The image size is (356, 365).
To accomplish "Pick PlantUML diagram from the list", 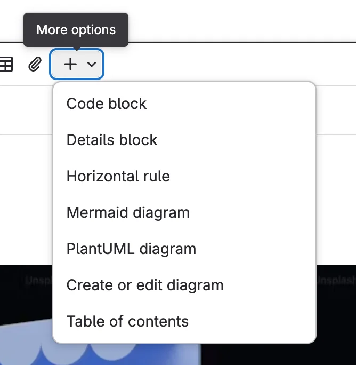I will [131, 249].
